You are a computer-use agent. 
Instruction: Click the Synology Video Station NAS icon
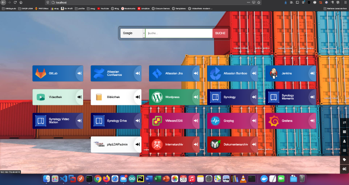(x=41, y=121)
